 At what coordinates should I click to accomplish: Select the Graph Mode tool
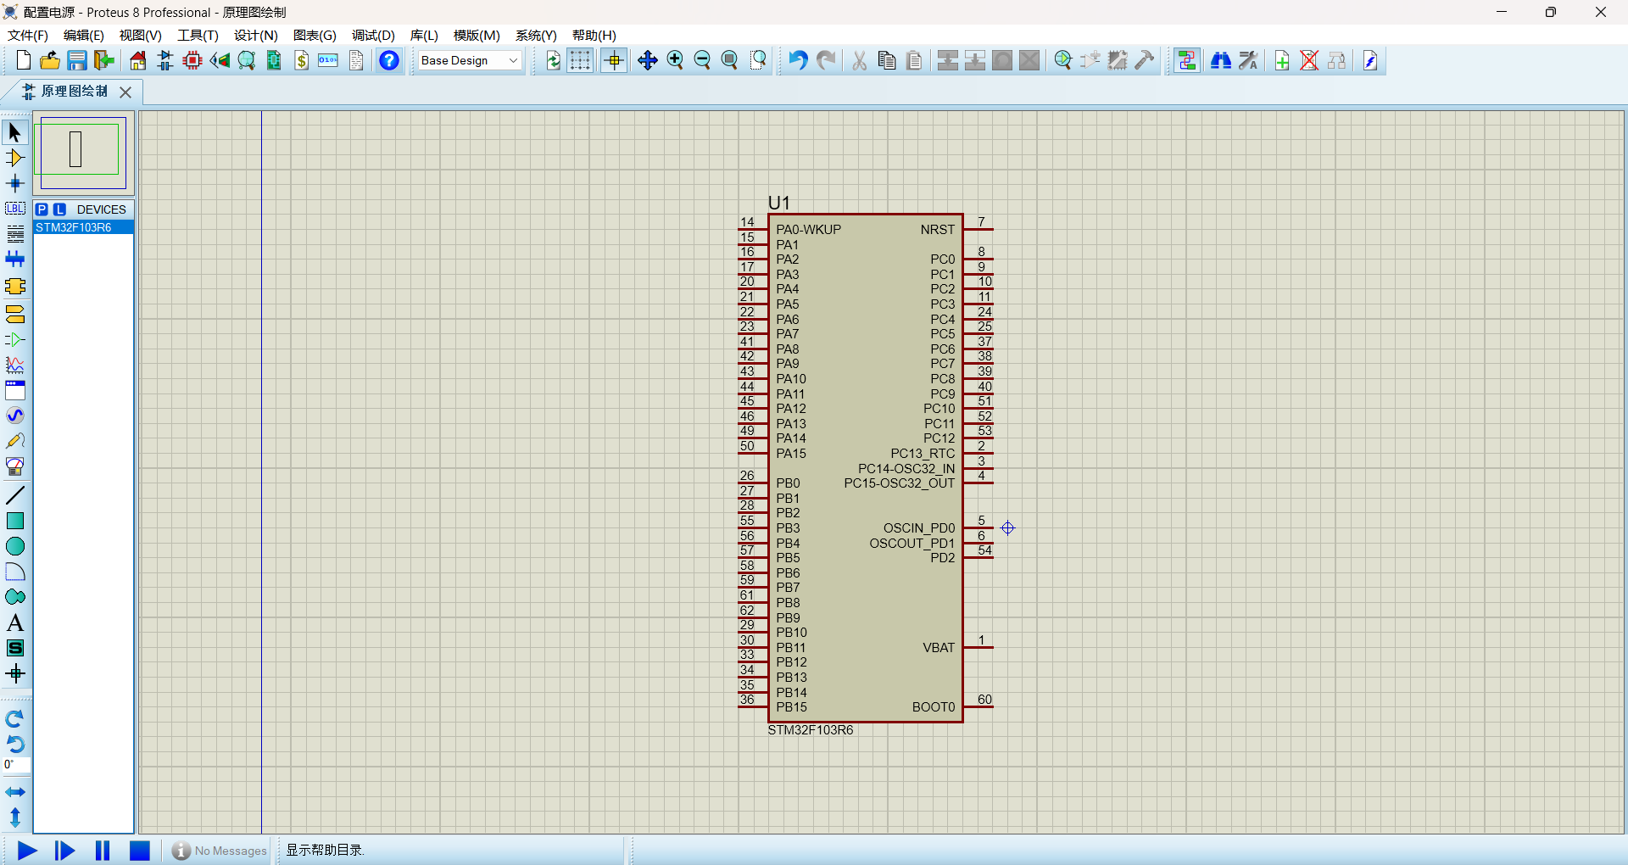click(15, 366)
